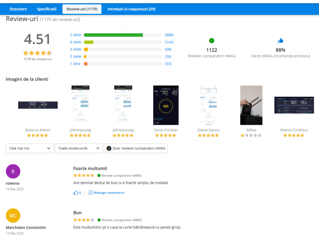
Task: Click the purple R avatar of rowena
Action: click(x=13, y=171)
